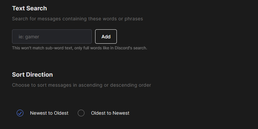The height and width of the screenshot is (129, 258).
Task: Click the blue checkmark icon beside Newest to Oldest
Action: [x=20, y=113]
